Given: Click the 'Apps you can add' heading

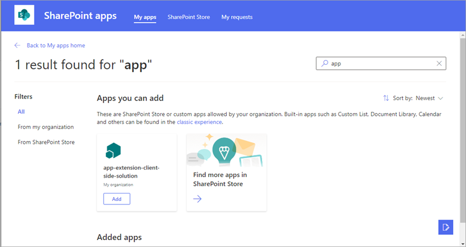Looking at the screenshot, I should [x=130, y=98].
